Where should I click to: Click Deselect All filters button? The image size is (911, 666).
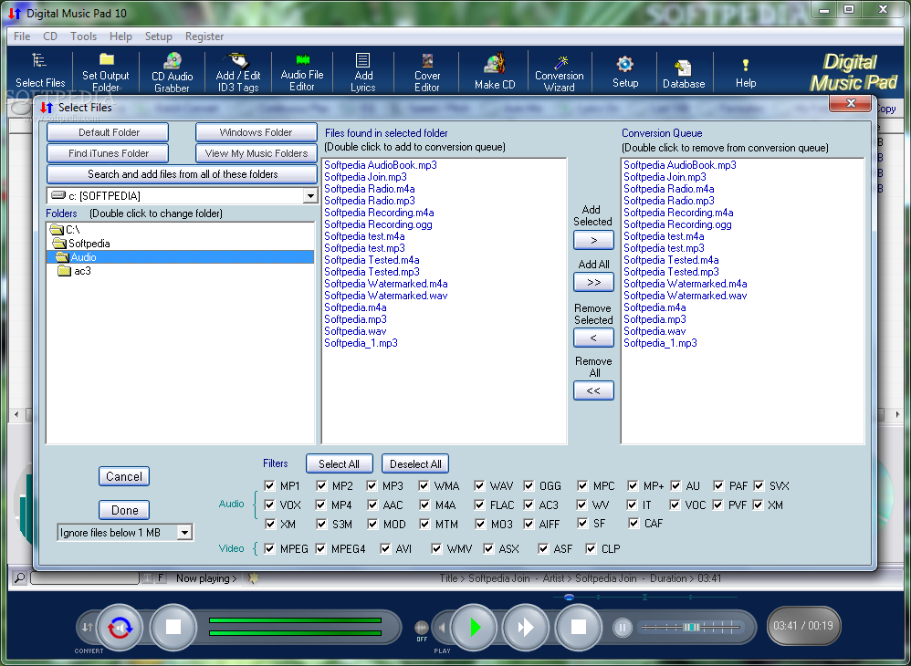point(415,464)
